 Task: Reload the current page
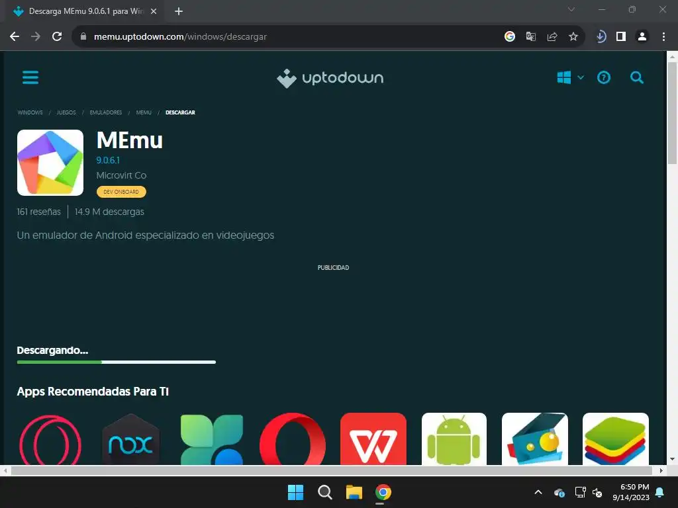57,37
